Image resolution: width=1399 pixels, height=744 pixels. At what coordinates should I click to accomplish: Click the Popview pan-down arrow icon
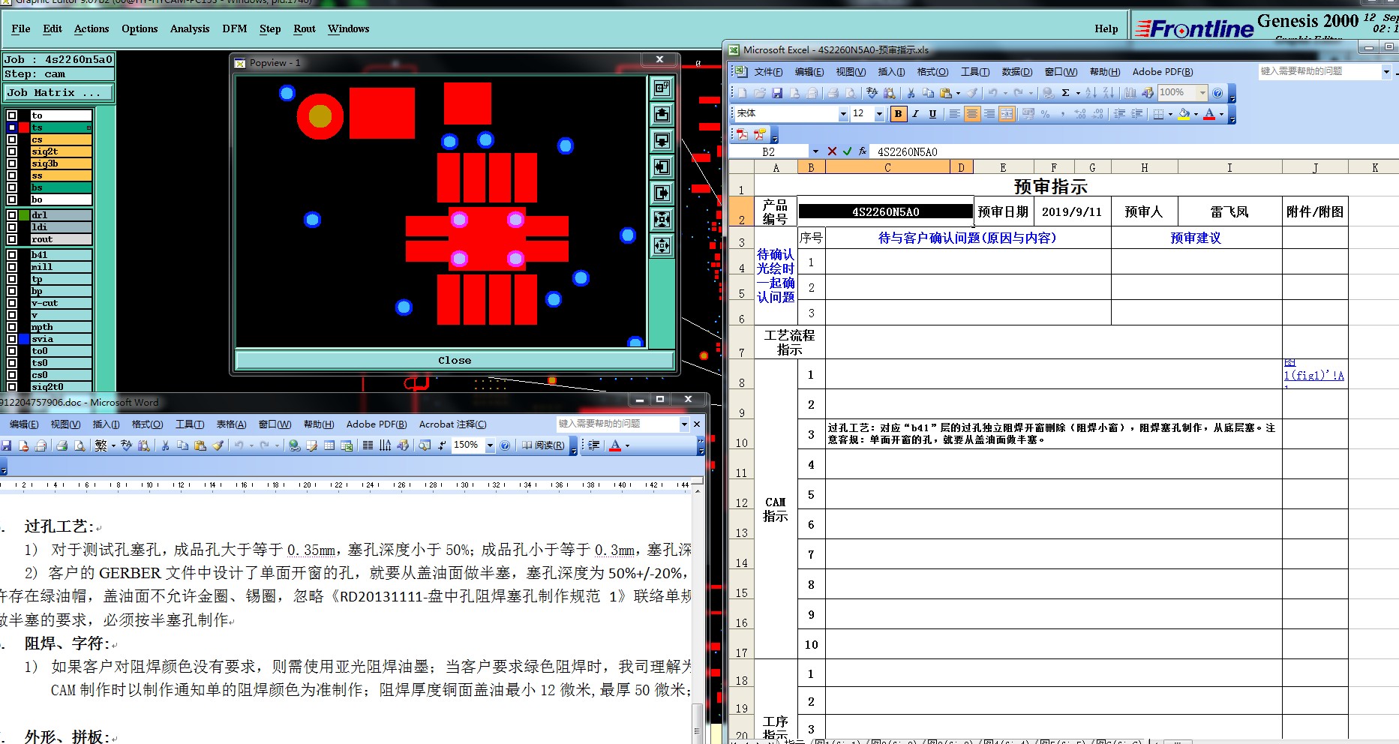[x=662, y=140]
